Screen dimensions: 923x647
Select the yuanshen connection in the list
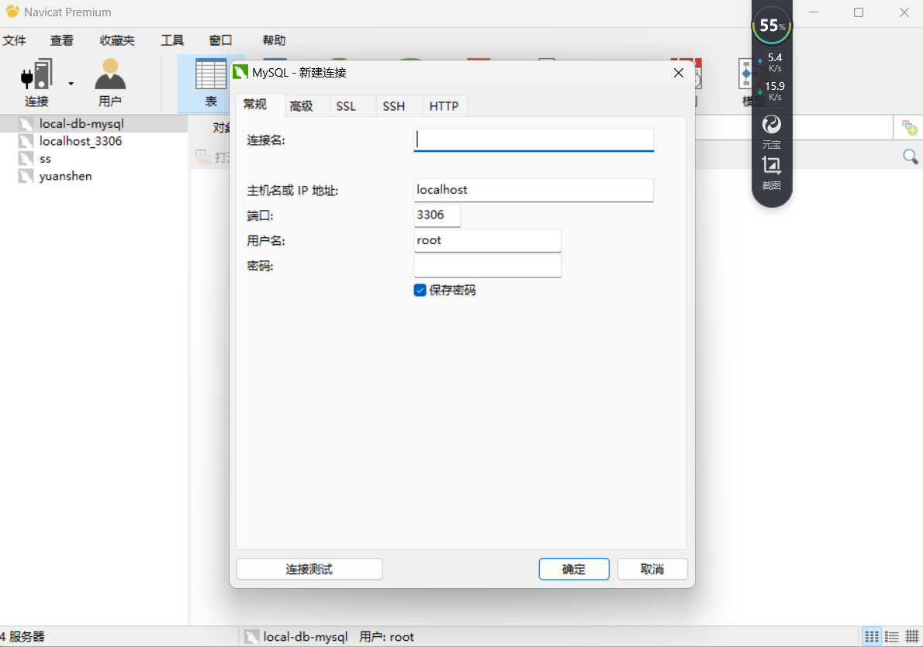tap(65, 176)
